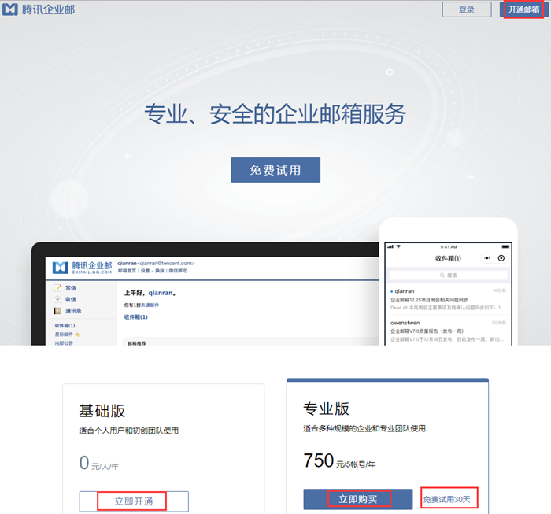
Task: Click 立即购买 under 专业版 plan
Action: (358, 499)
